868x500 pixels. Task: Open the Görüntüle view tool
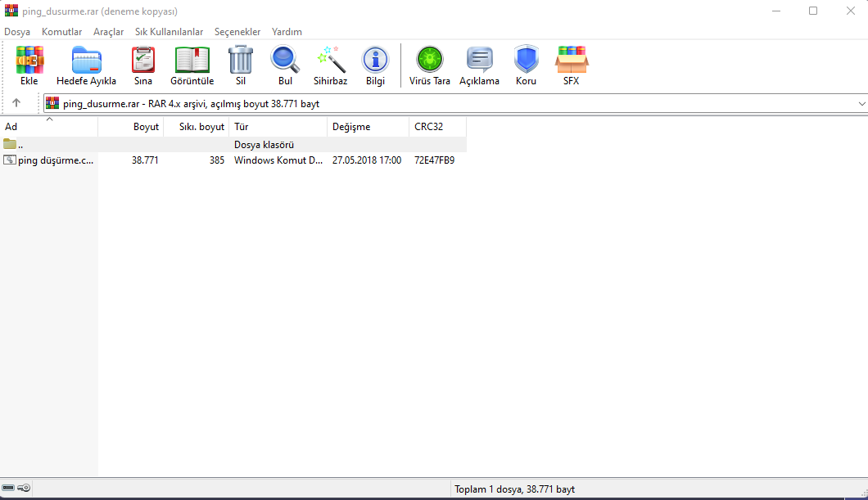coord(192,60)
